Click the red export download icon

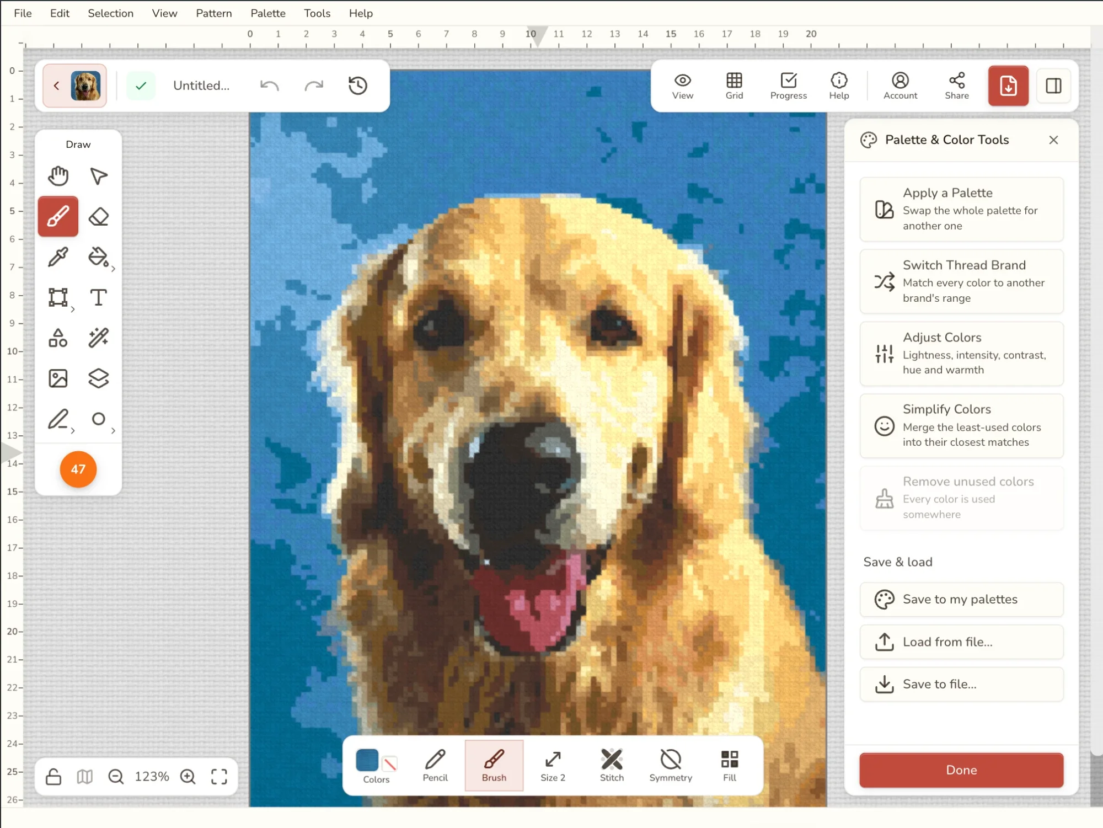[1008, 86]
